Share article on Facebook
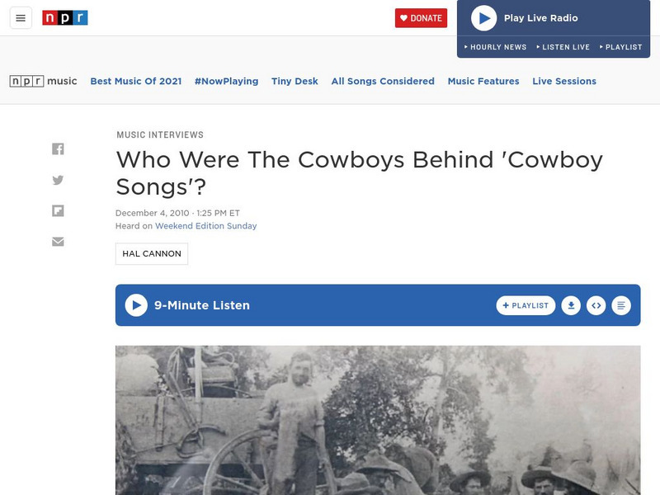The image size is (660, 495). pyautogui.click(x=58, y=149)
